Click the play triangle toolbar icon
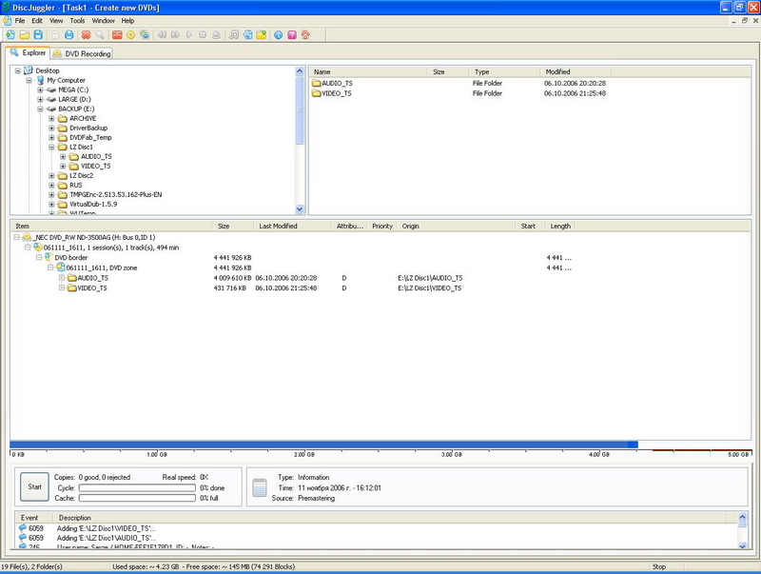This screenshot has width=761, height=574. coord(188,35)
